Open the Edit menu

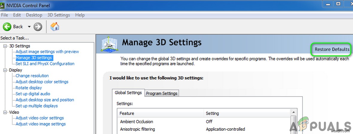click(17, 15)
